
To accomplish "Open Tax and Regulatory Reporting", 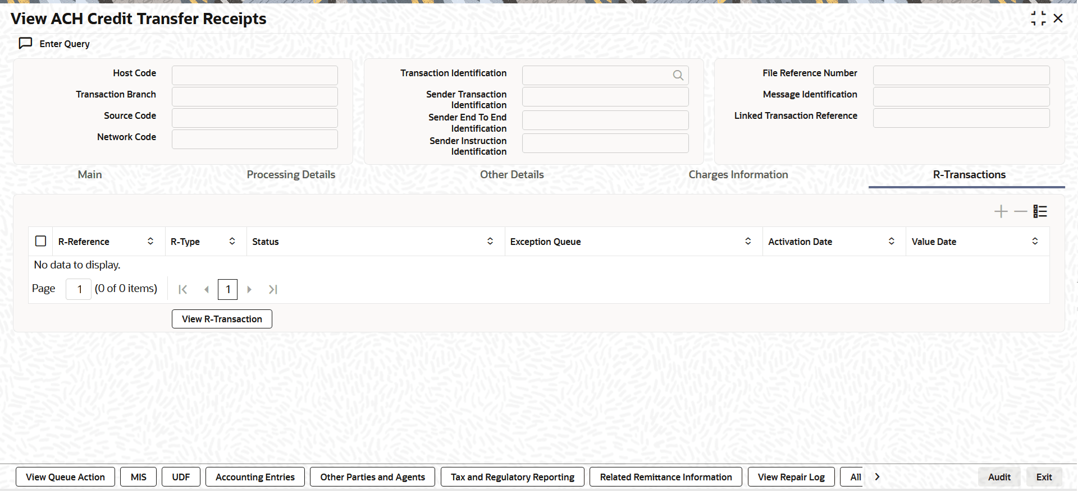I will pyautogui.click(x=513, y=477).
